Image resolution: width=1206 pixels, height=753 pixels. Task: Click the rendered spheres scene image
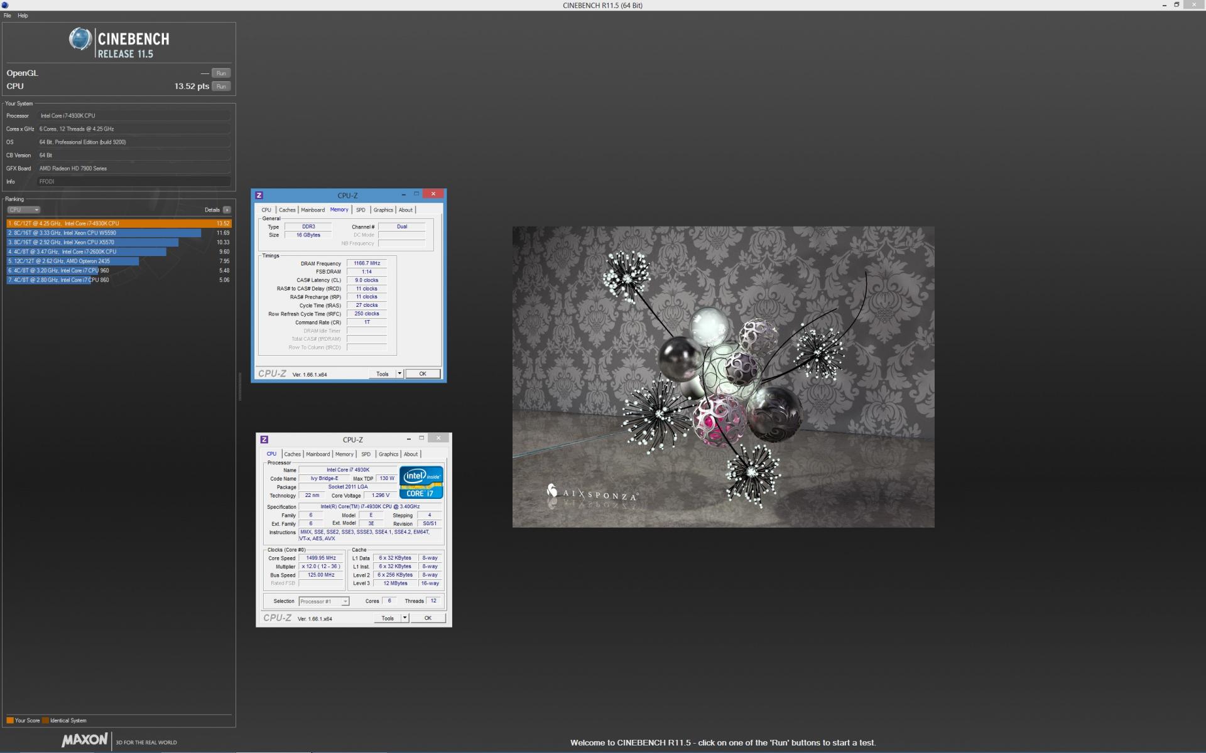723,377
